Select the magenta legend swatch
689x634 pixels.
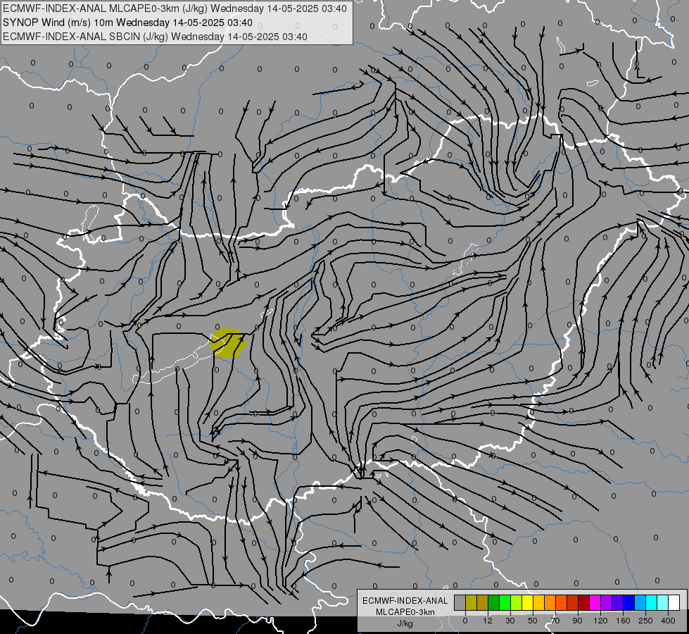[x=595, y=602]
